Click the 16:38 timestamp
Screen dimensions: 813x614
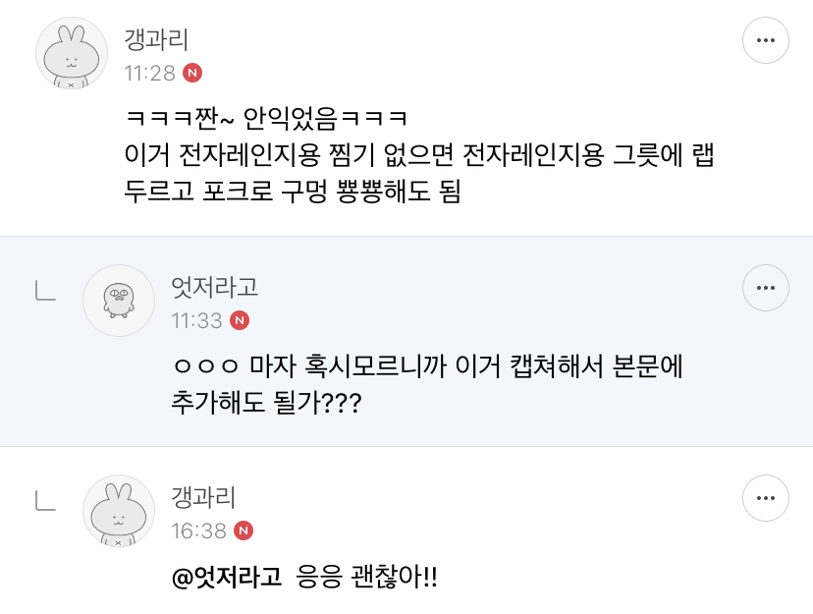tap(198, 530)
